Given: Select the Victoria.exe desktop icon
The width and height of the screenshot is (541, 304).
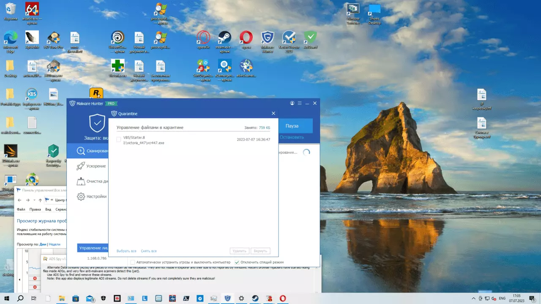Looking at the screenshot, I should point(117,68).
